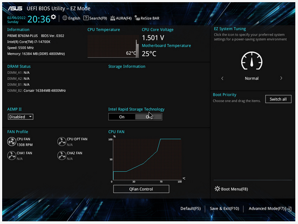The image size is (298, 224).
Task: Click the CHA2 FAN icon
Action: pos(62,156)
